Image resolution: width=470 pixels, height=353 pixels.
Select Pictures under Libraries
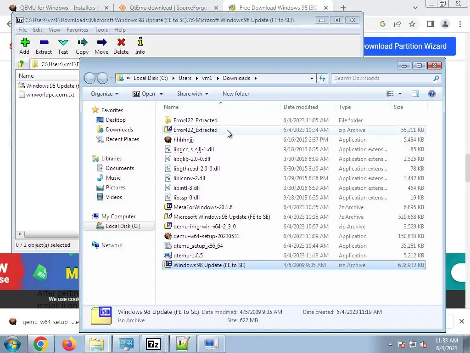point(111,188)
